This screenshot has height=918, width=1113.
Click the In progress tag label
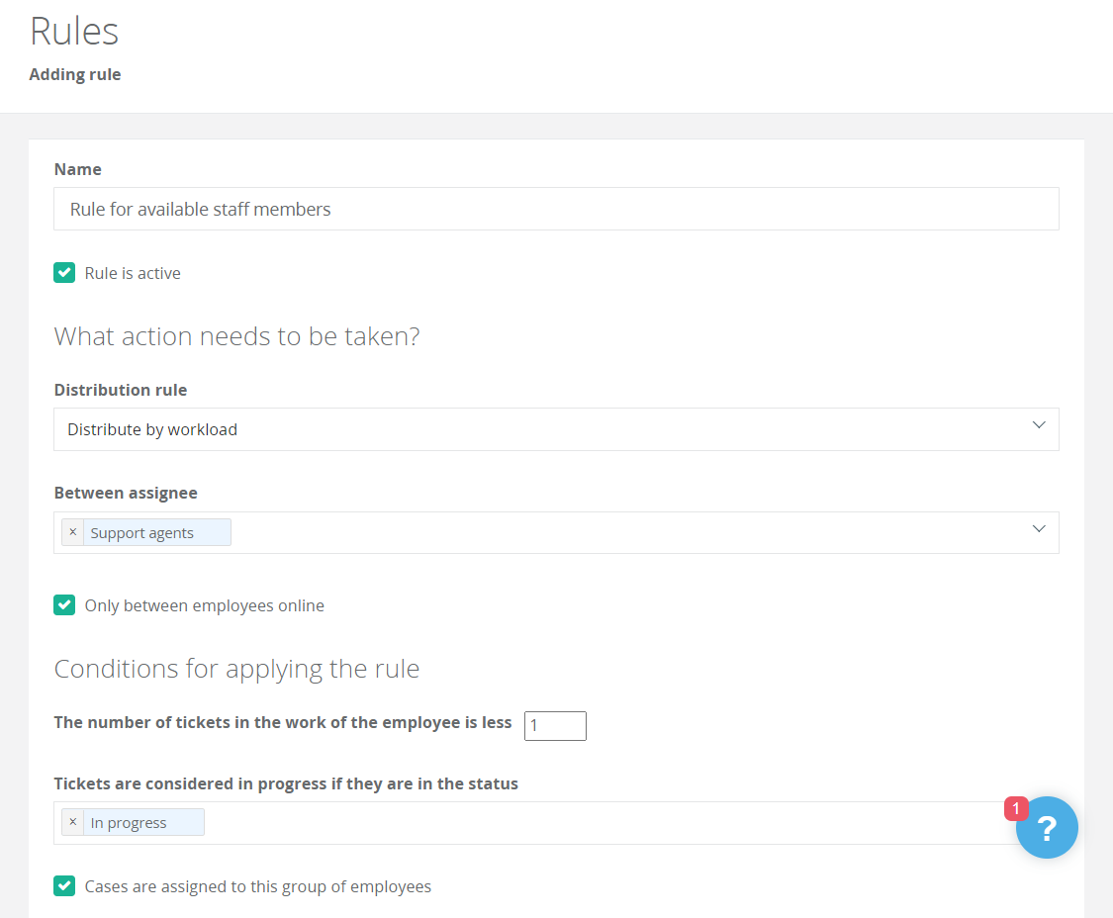click(x=129, y=822)
